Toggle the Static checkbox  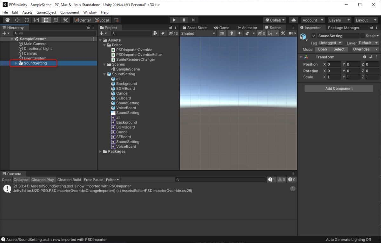coord(363,36)
